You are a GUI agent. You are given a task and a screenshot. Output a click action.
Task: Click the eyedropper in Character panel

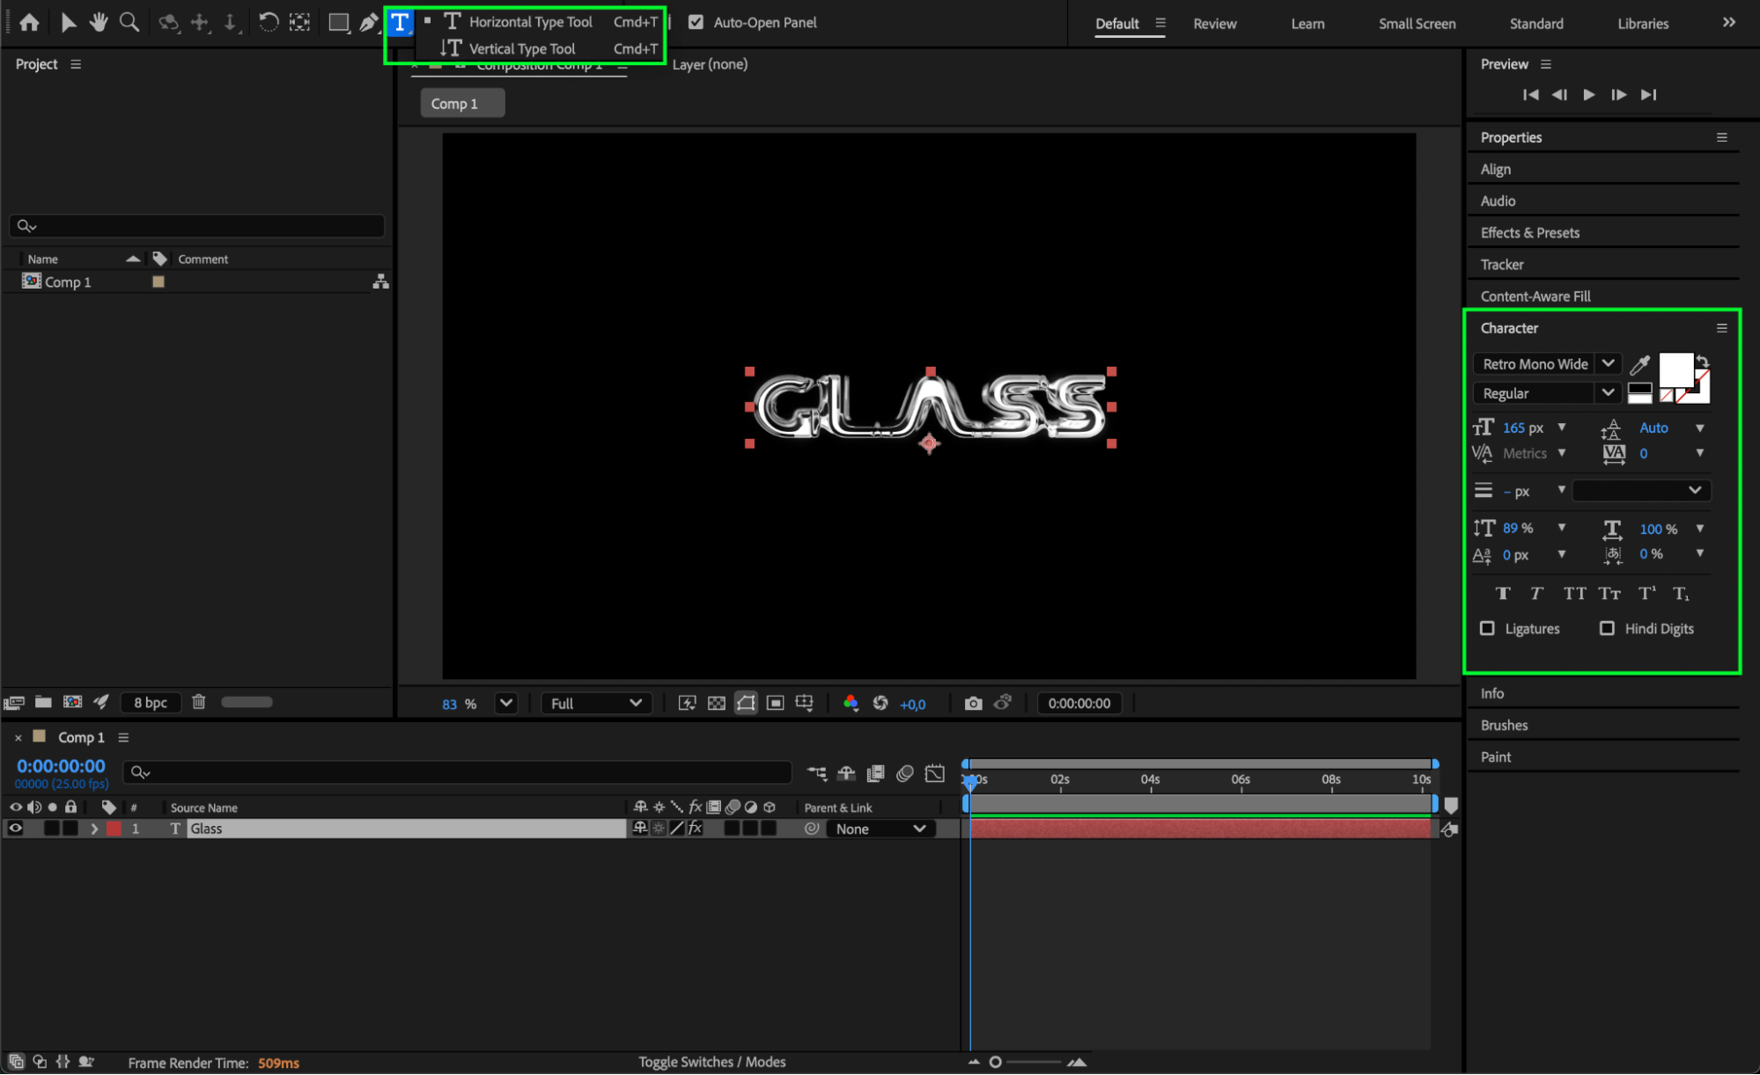[1639, 364]
